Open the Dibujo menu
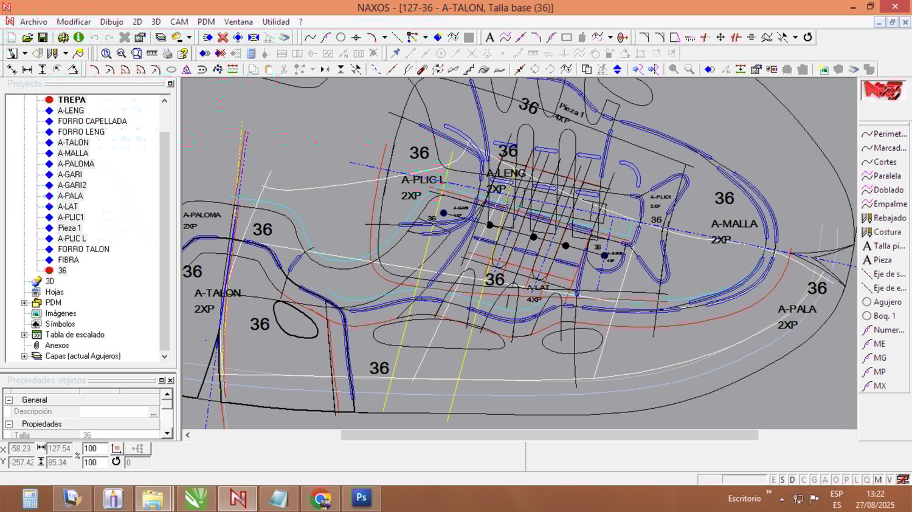 click(111, 22)
